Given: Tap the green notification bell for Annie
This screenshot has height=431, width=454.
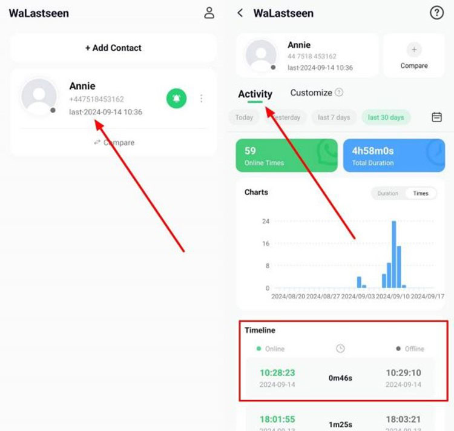Looking at the screenshot, I should point(176,99).
